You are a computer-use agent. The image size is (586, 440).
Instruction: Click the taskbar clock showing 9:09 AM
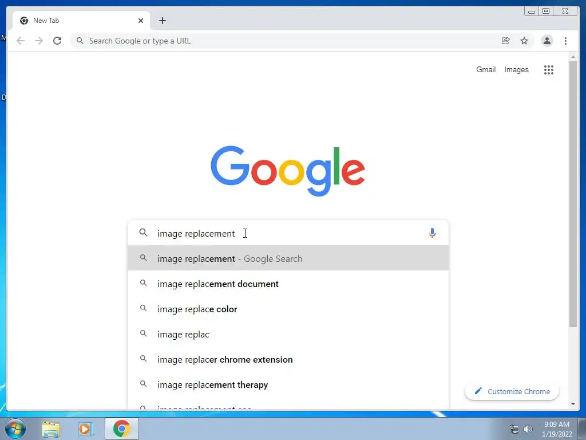[x=557, y=429]
